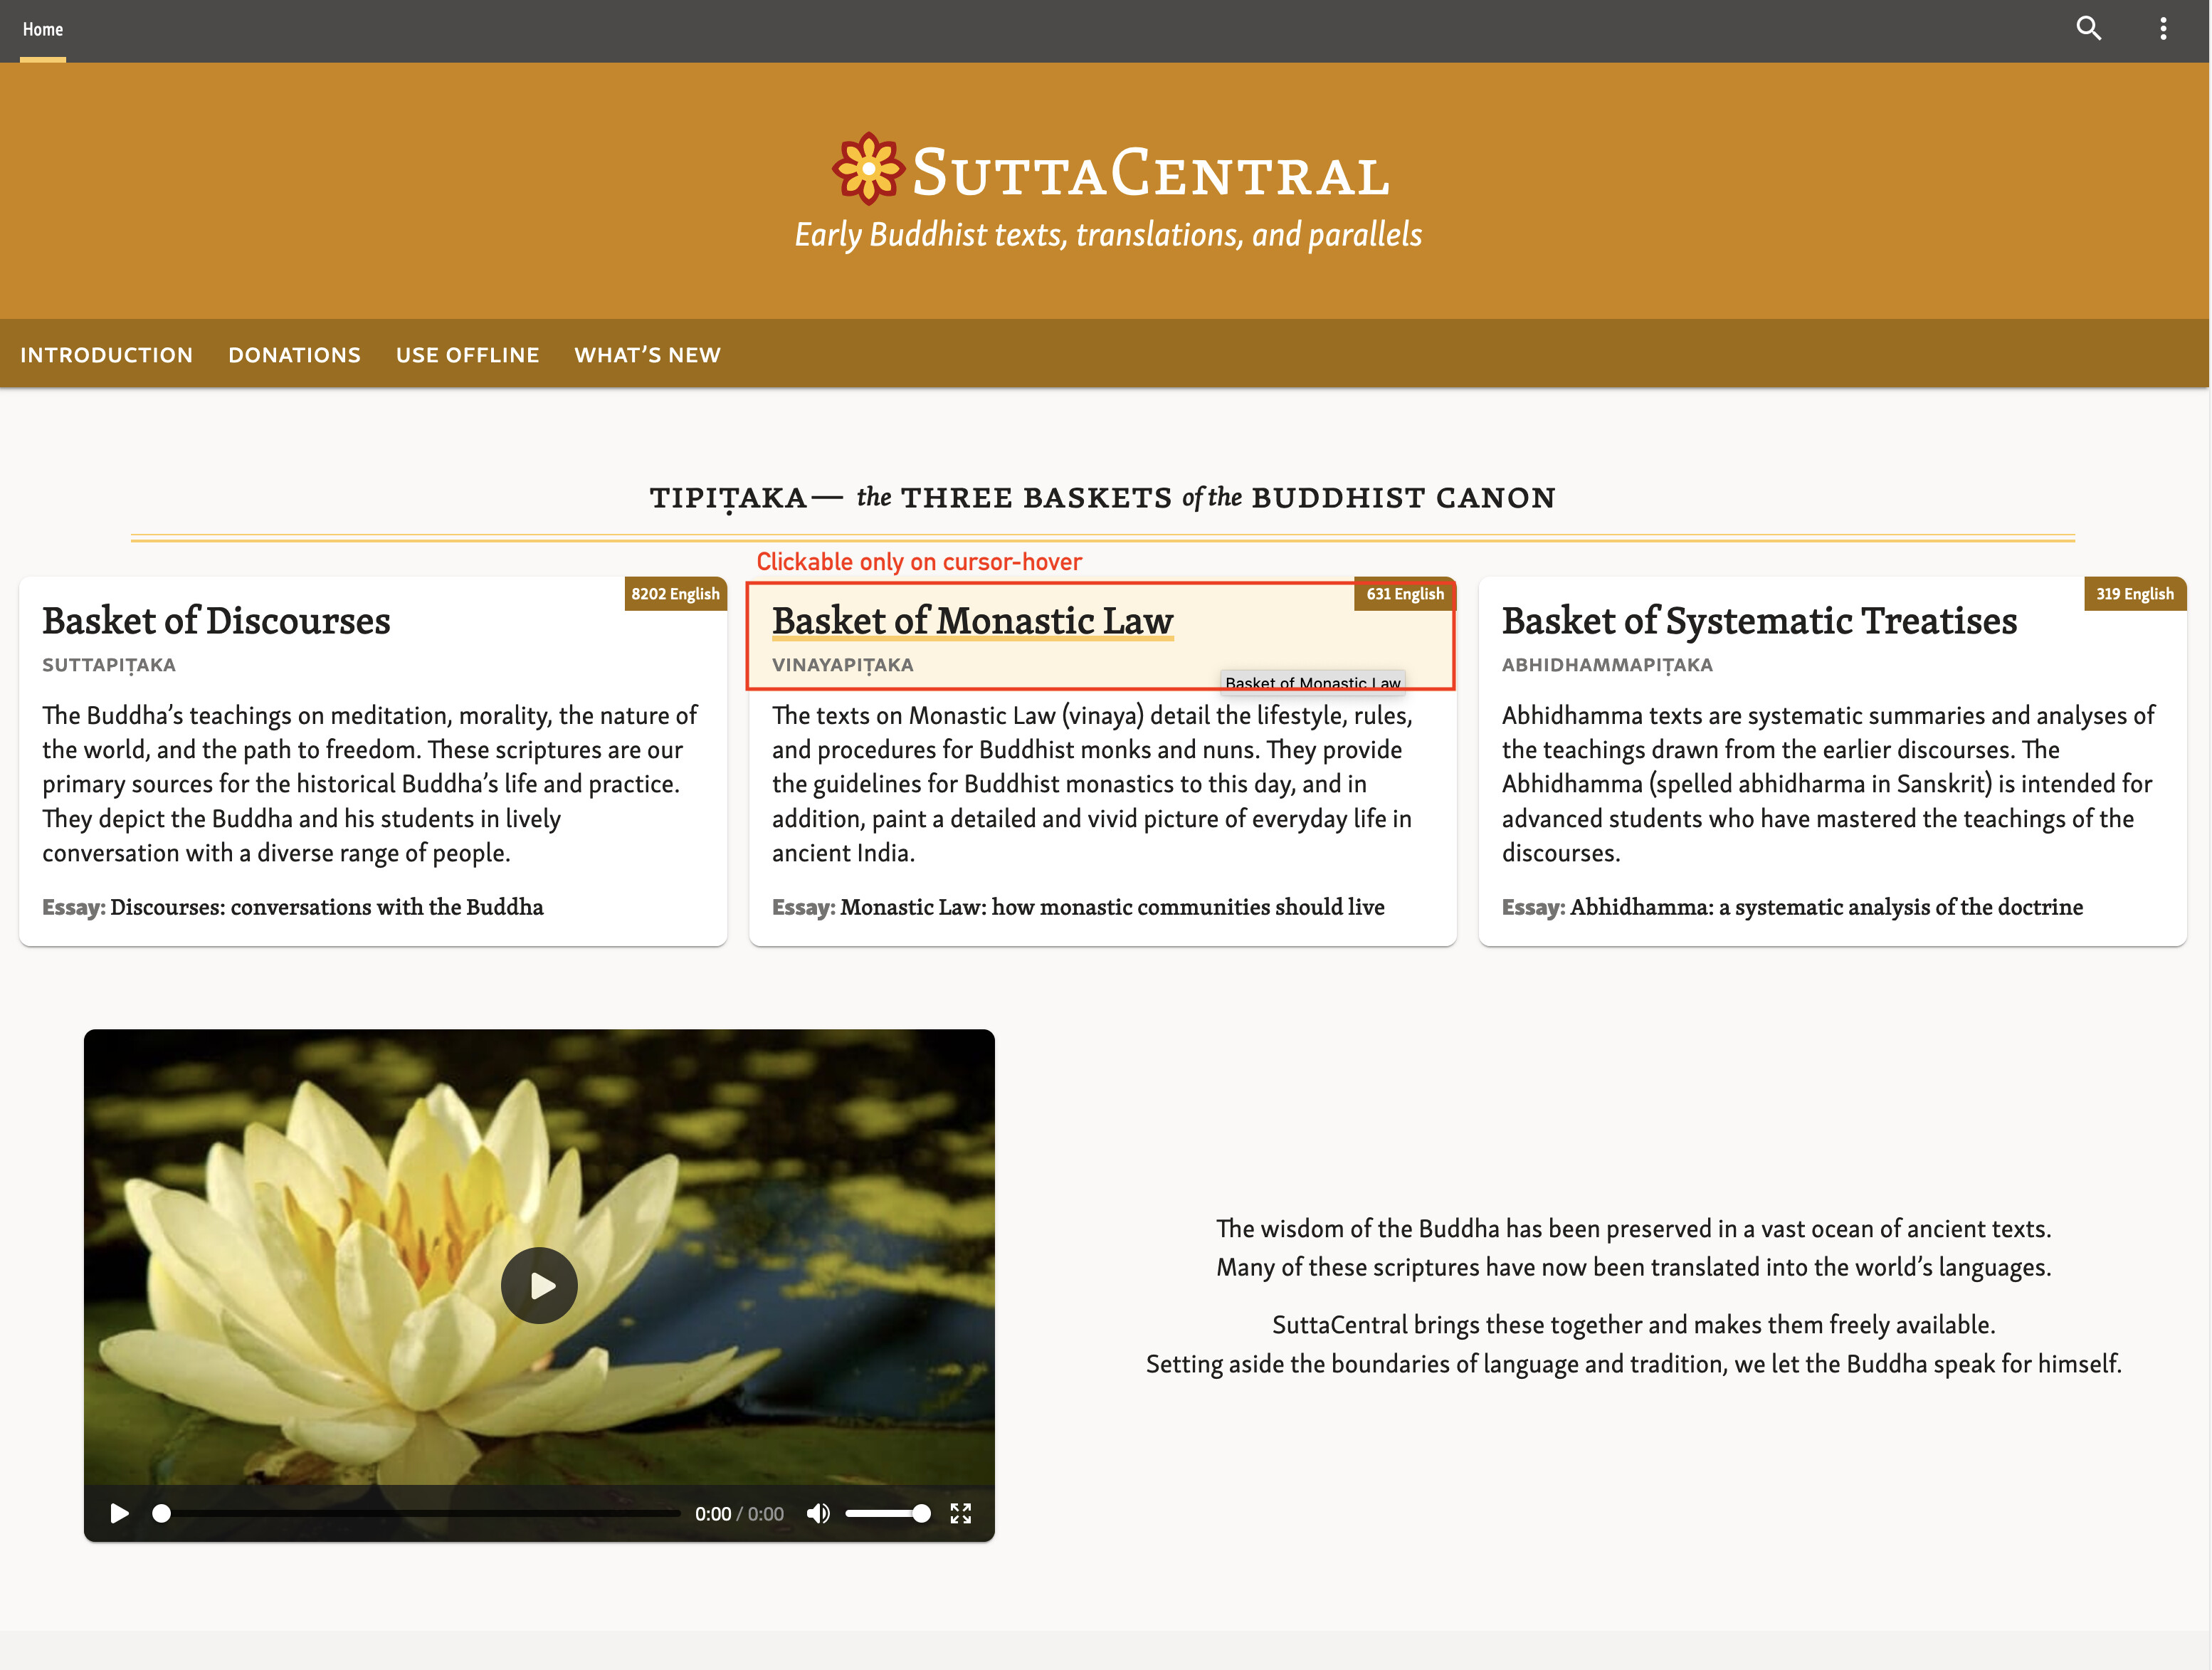Screen dimensions: 2212x1670
Task: Open the three-dot more options menu
Action: [2163, 28]
